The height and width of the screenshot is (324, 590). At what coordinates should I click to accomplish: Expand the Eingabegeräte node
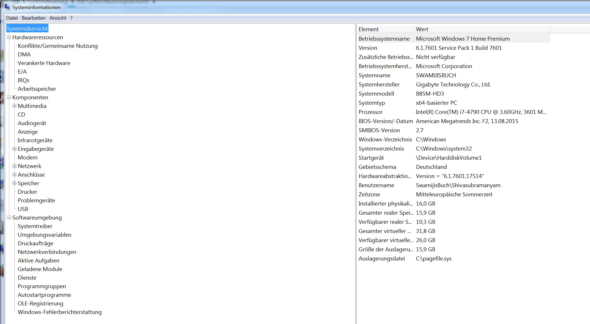(x=15, y=149)
